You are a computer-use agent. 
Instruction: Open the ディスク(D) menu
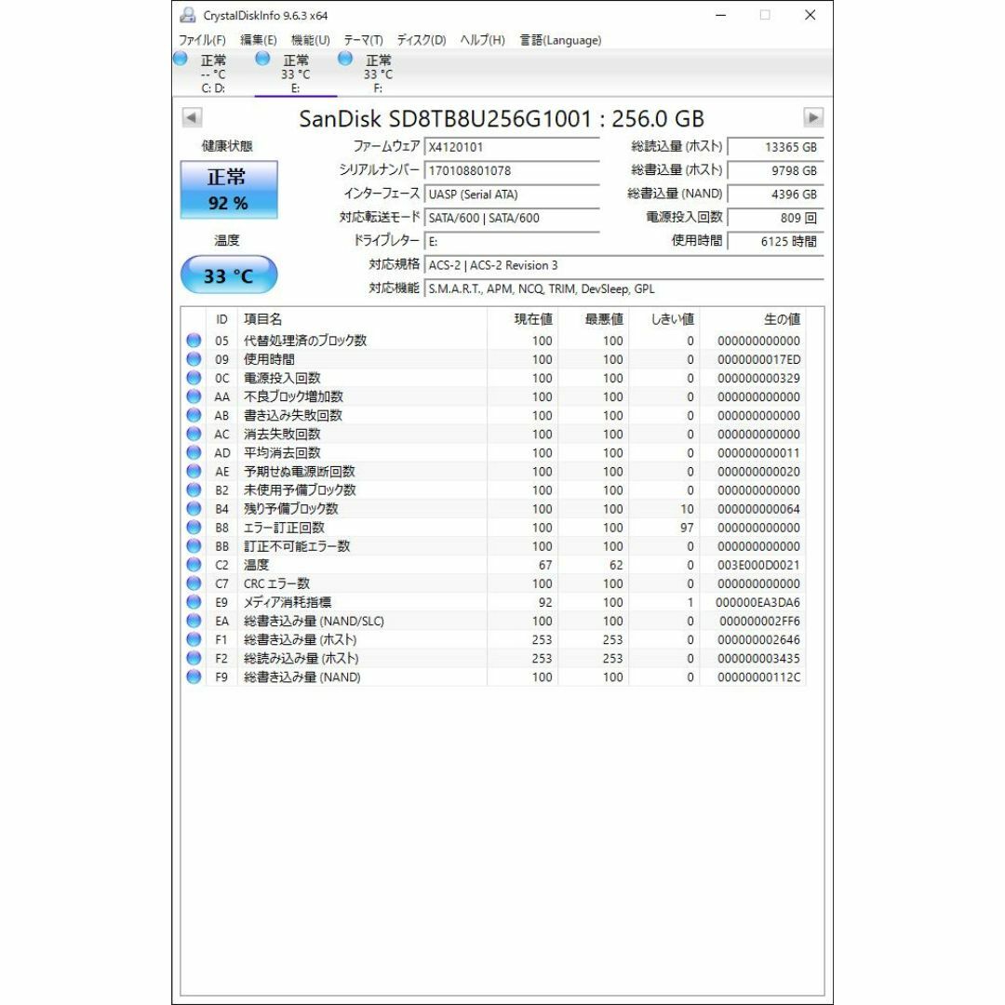pyautogui.click(x=422, y=40)
